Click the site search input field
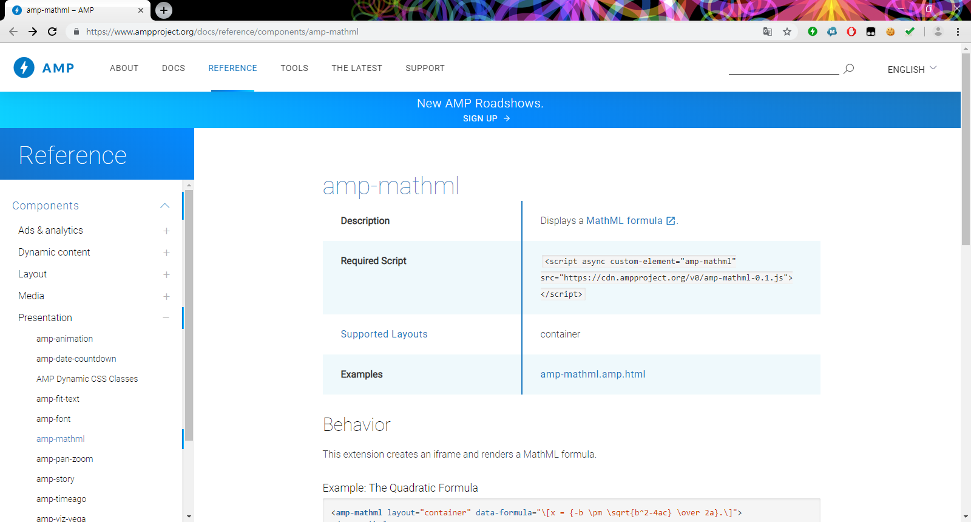This screenshot has width=971, height=522. (x=783, y=68)
